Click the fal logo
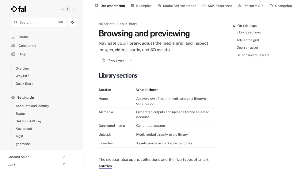The width and height of the screenshot is (305, 171). (19, 9)
